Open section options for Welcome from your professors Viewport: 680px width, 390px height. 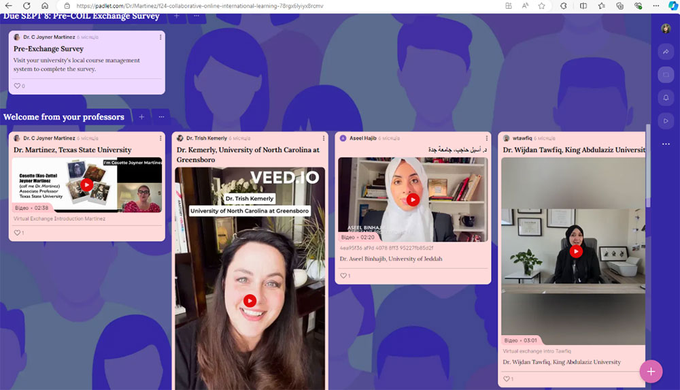point(161,117)
